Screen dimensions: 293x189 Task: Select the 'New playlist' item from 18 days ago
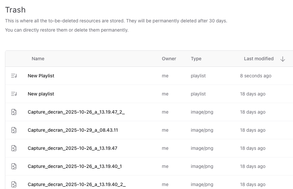tap(41, 94)
